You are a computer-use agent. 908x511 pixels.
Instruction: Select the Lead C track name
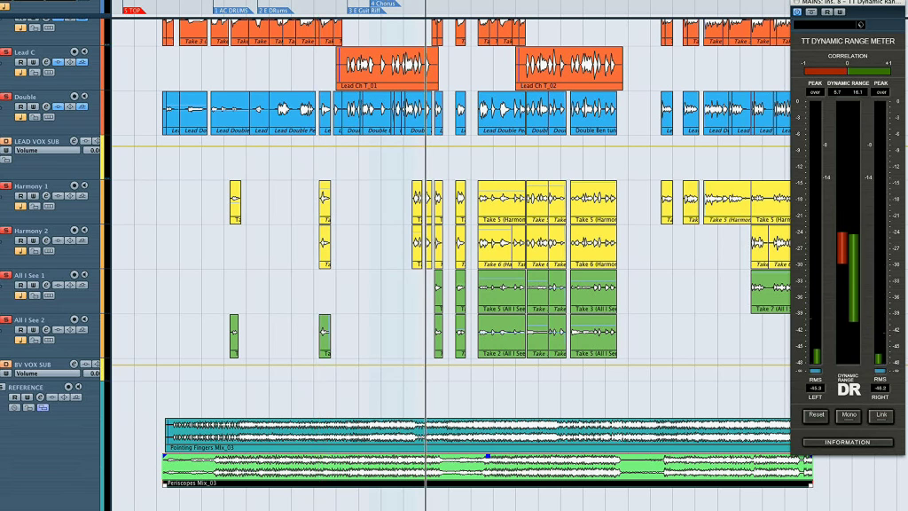25,52
